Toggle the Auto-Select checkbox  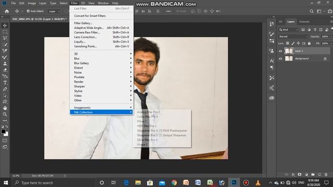point(28,11)
